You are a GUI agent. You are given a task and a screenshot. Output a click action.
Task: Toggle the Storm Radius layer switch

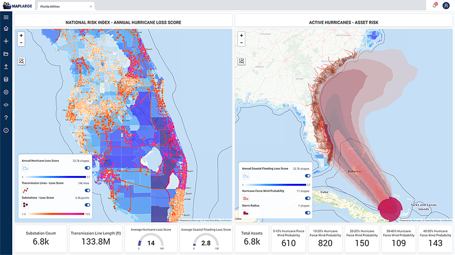[x=307, y=213]
